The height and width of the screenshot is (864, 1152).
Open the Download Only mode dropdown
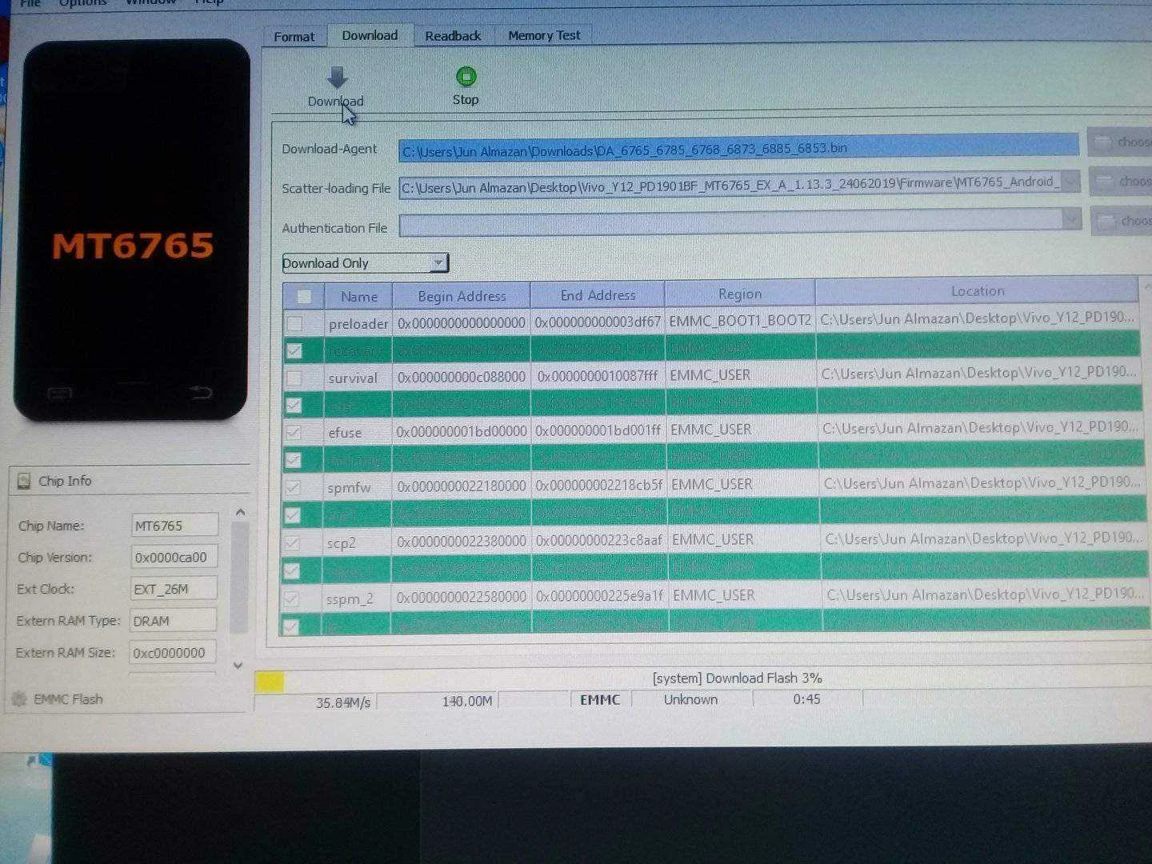[x=365, y=263]
